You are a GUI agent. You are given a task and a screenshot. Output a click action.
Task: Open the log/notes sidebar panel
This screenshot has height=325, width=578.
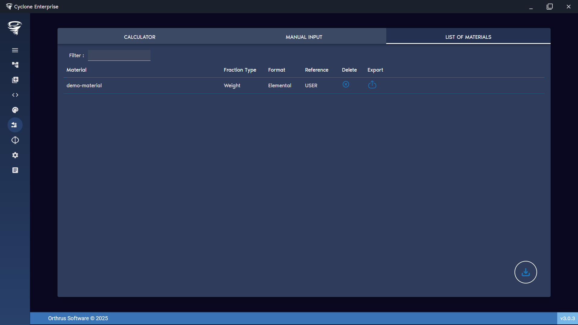pyautogui.click(x=15, y=170)
